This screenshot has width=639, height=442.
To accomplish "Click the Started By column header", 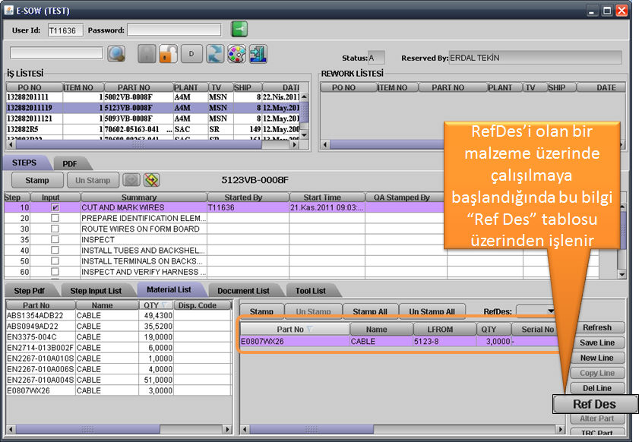I will click(248, 197).
